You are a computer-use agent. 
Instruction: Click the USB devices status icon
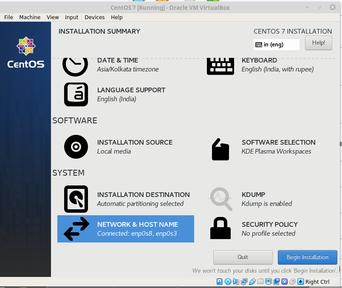pyautogui.click(x=252, y=282)
